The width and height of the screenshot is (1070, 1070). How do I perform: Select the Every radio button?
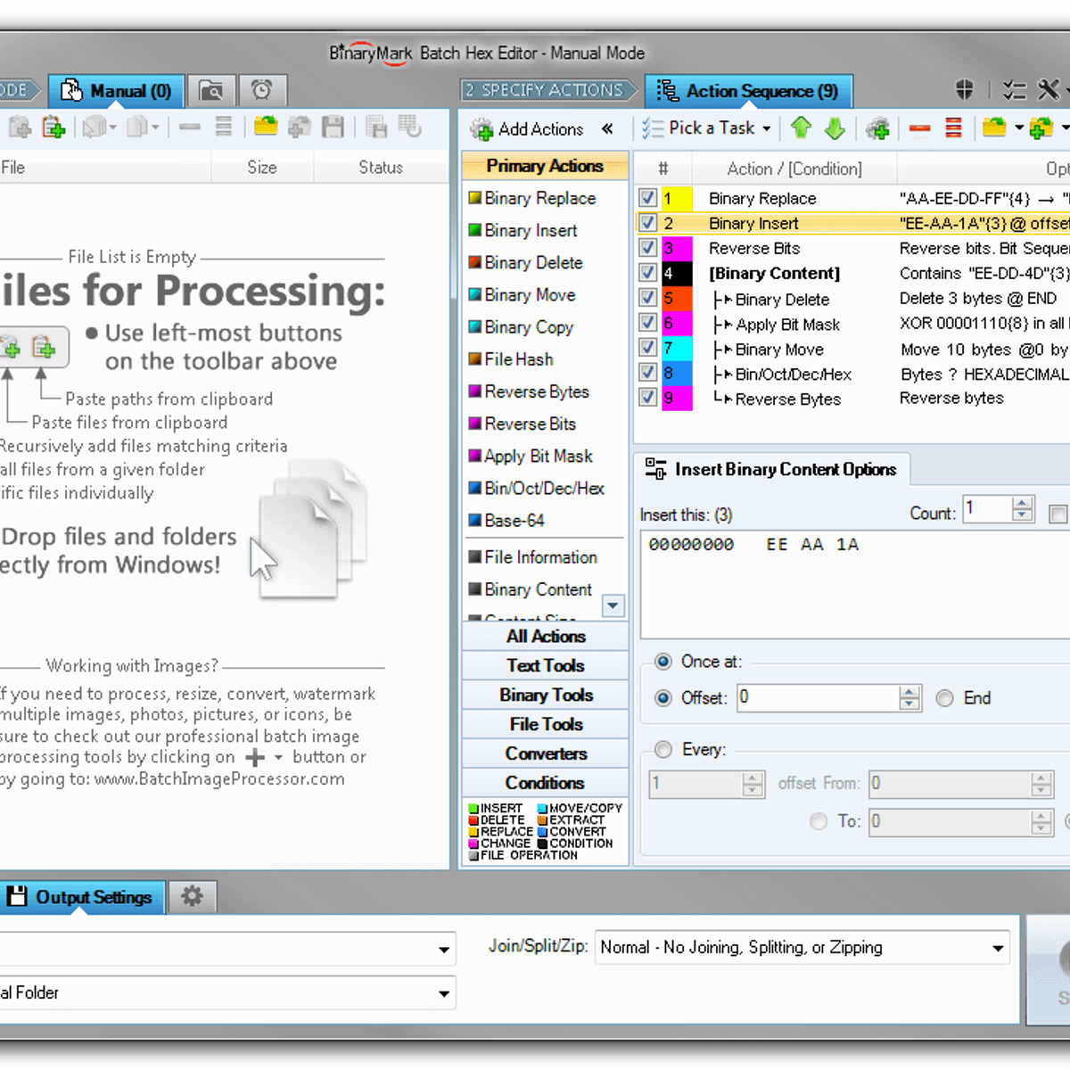(663, 750)
